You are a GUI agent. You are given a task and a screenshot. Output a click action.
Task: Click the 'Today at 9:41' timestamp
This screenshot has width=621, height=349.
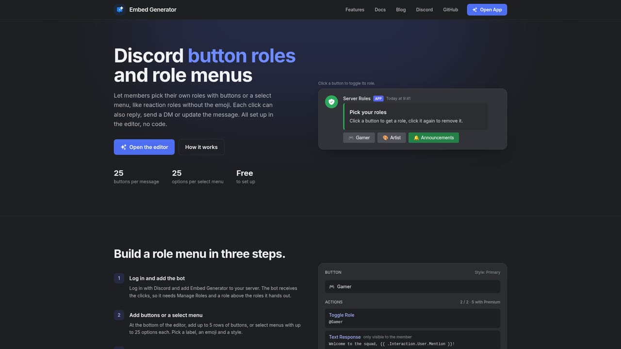click(x=398, y=98)
